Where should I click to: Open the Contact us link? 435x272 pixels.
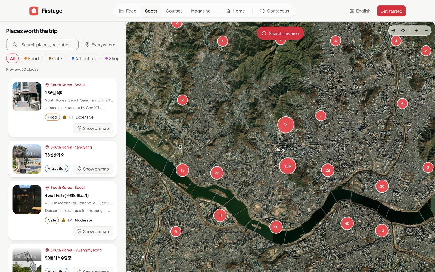click(x=274, y=11)
